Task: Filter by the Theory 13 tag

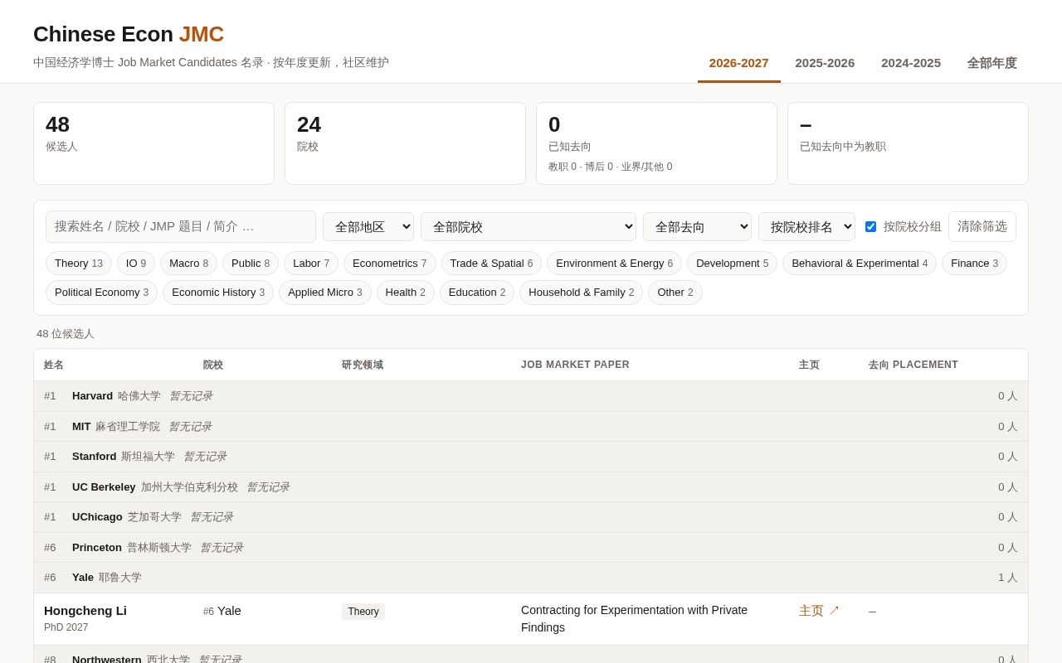Action: pyautogui.click(x=79, y=264)
